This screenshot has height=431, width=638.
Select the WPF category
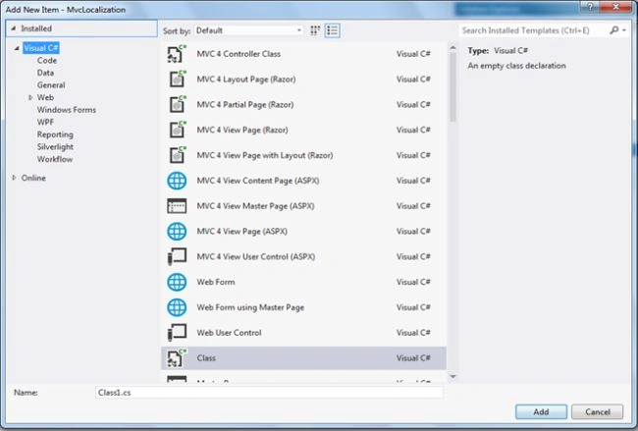click(x=45, y=122)
